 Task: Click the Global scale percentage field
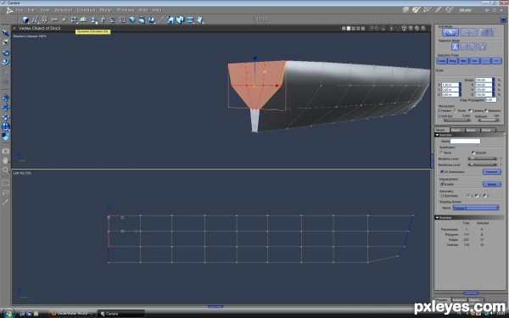click(x=484, y=80)
